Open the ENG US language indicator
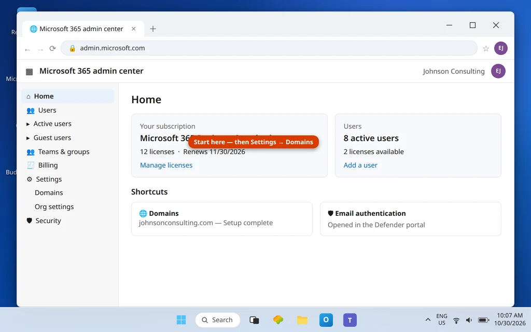531x332 pixels. pyautogui.click(x=442, y=320)
